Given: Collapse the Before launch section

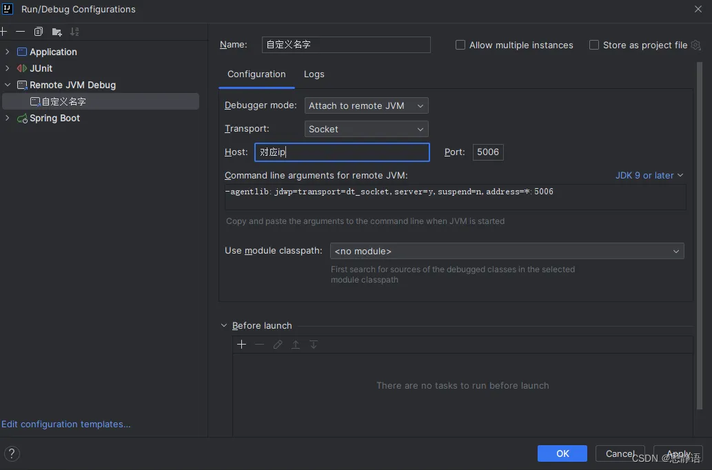Looking at the screenshot, I should pos(224,325).
